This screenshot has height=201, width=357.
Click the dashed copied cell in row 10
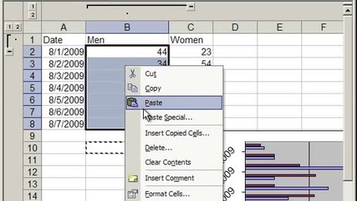(x=105, y=148)
